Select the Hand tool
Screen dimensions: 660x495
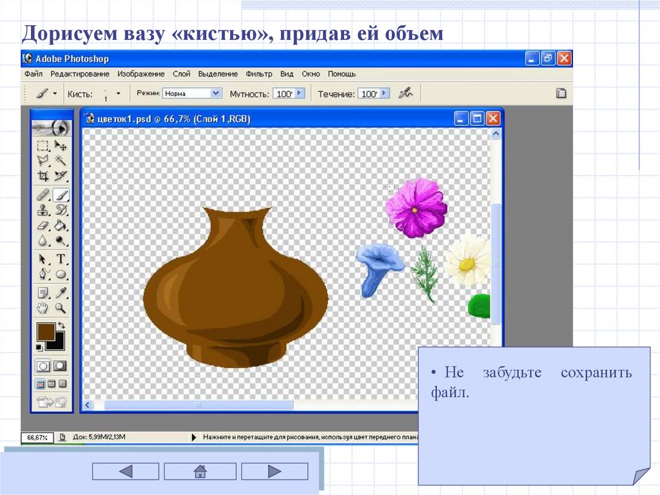43,308
